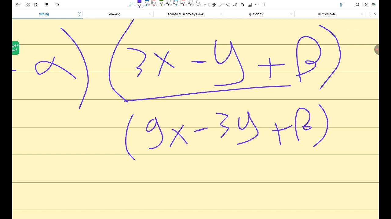Insert an image into the note

pyautogui.click(x=250, y=5)
